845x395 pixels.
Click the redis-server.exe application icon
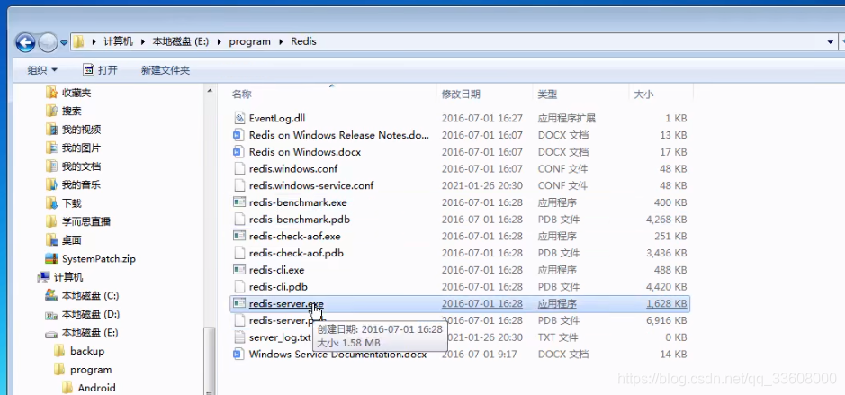tap(239, 303)
